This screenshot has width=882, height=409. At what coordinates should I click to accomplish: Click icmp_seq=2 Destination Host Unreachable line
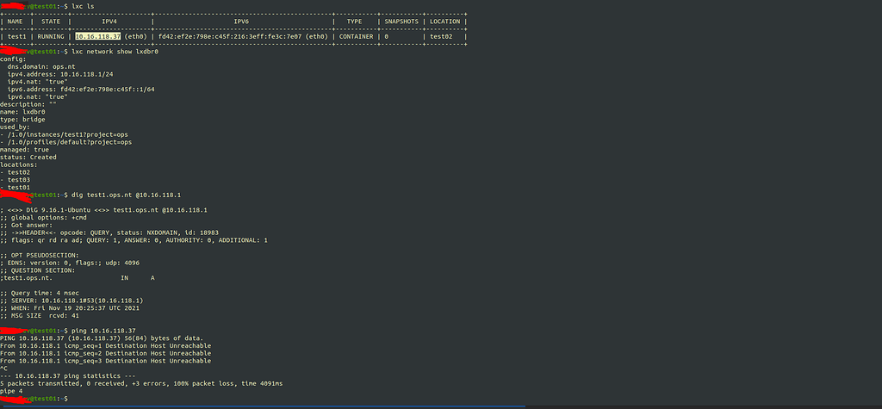click(x=106, y=353)
